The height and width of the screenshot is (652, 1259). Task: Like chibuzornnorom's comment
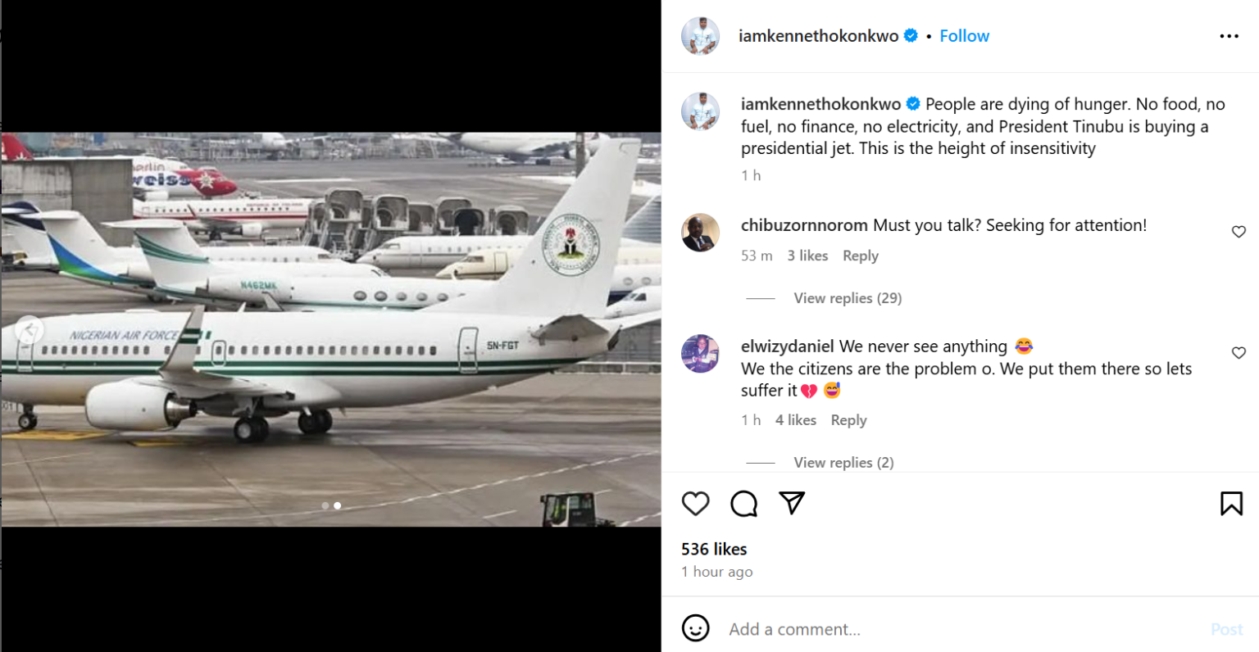click(x=1239, y=232)
